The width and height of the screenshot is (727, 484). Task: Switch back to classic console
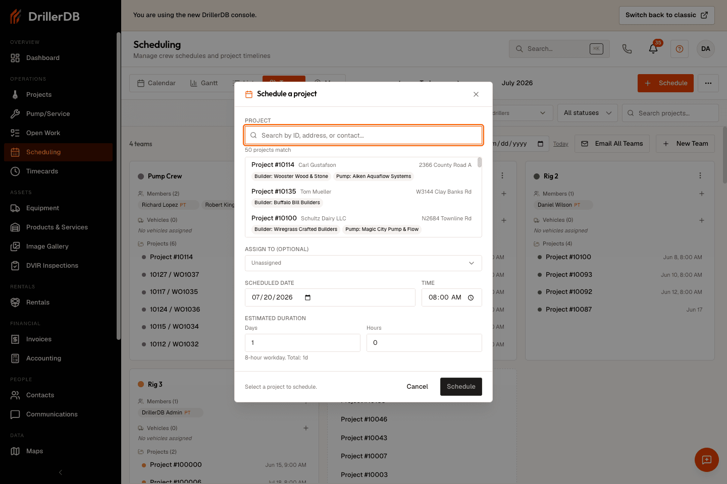point(667,15)
